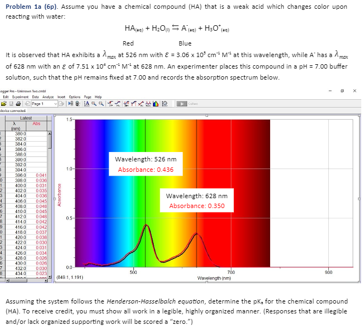Viewport: 364px width, 331px height.
Task: Click the 'Latest' data set header
Action: pyautogui.click(x=26, y=118)
